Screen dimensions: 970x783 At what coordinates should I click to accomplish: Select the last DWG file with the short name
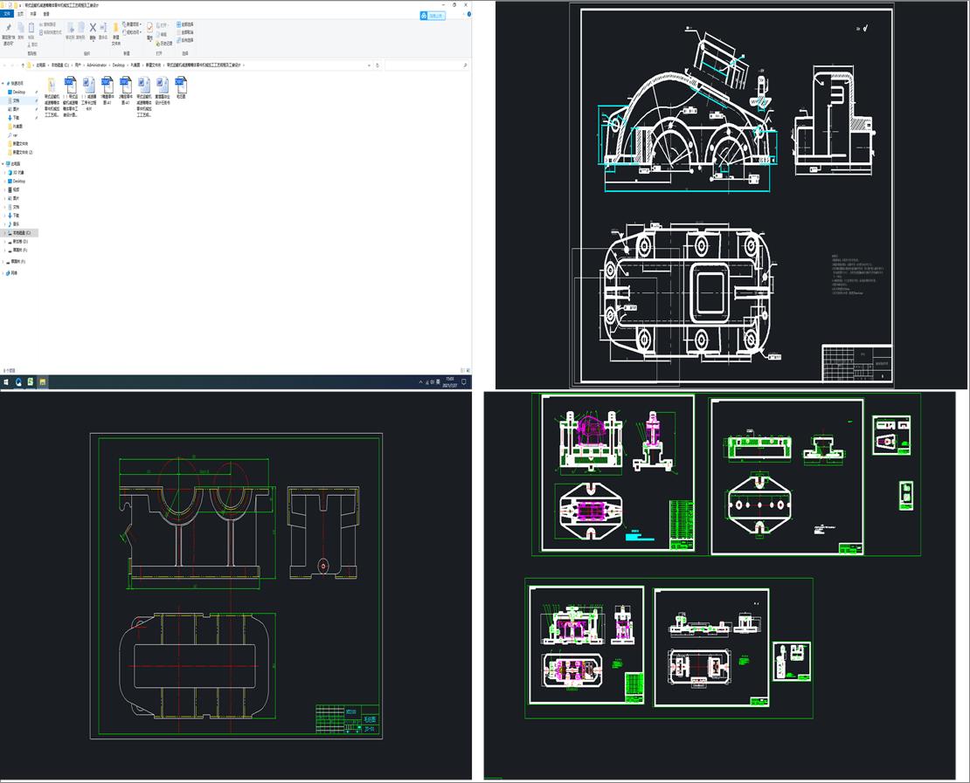181,88
